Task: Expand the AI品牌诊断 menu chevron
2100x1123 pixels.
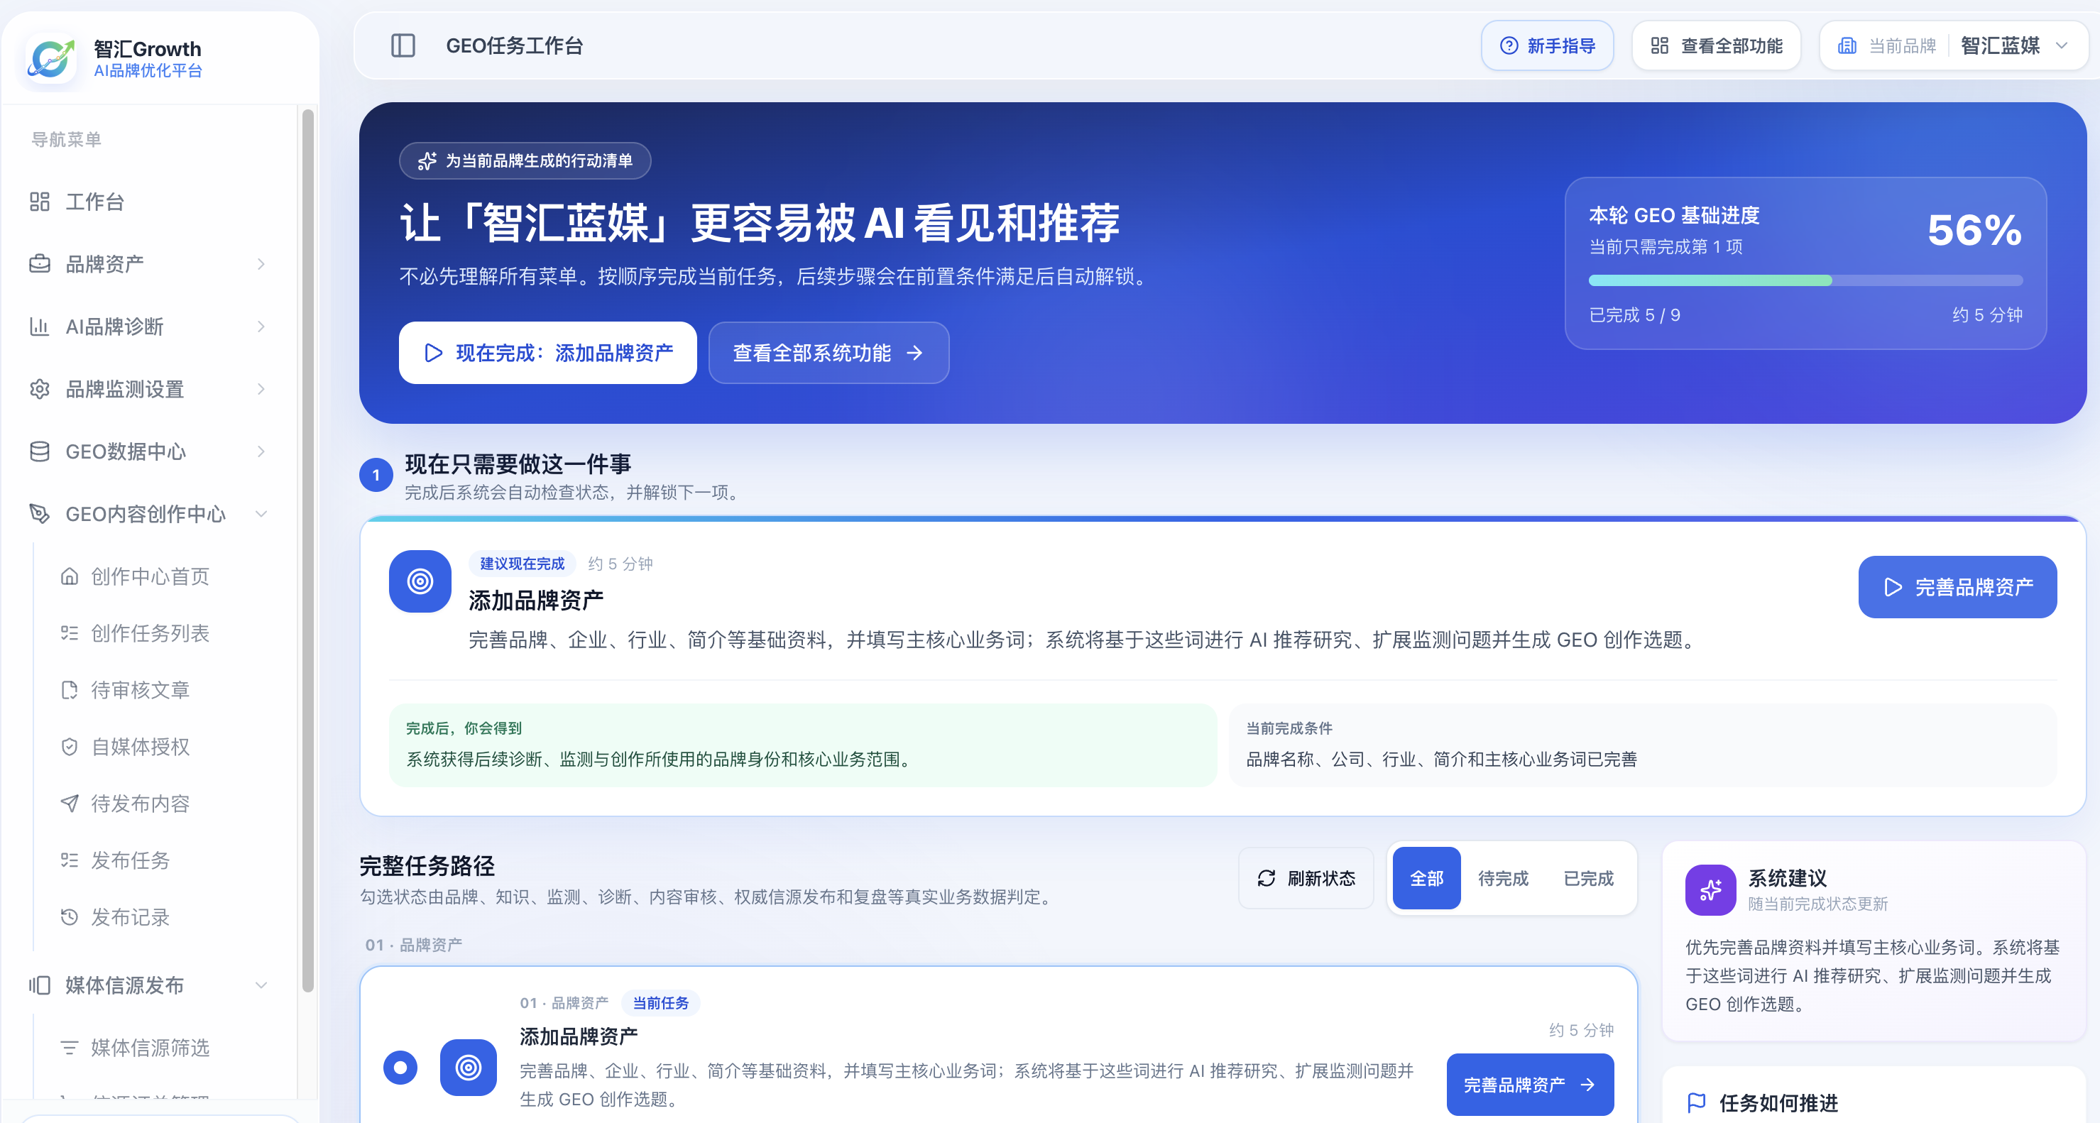Action: (261, 327)
